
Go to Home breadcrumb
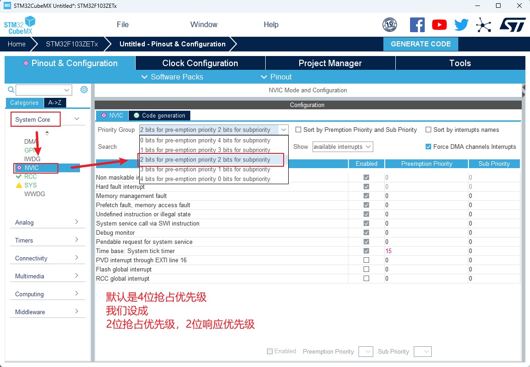[x=17, y=44]
